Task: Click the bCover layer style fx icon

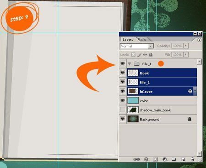Action: (190, 91)
